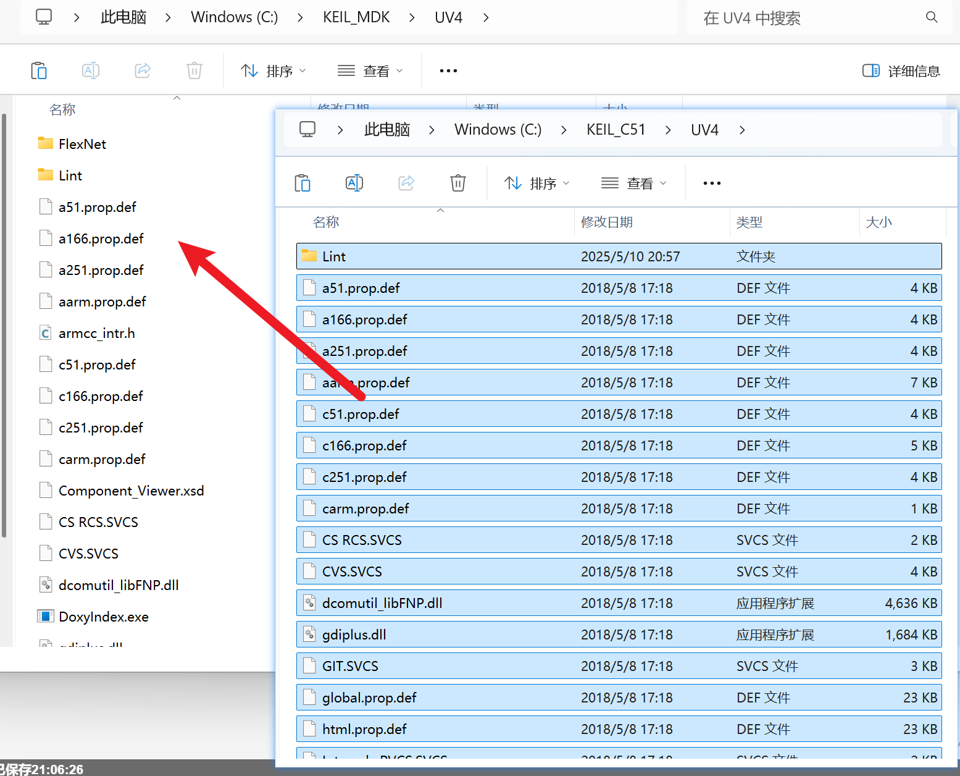This screenshot has height=776, width=960.
Task: Click the rename icon in KEIL_C51 window toolbar
Action: coord(354,183)
